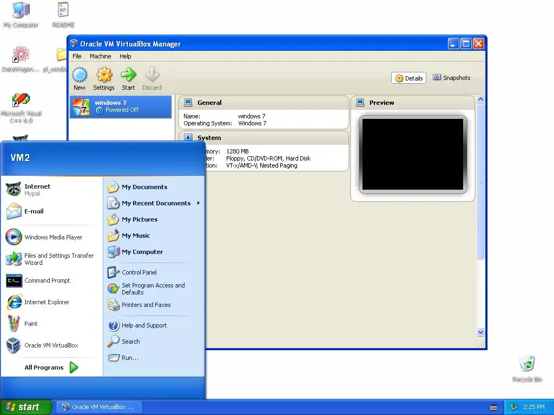554x415 pixels.
Task: Open Set Program Access and Defaults
Action: [154, 289]
